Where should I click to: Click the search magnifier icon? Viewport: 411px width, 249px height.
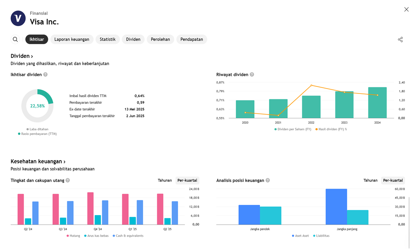point(15,39)
